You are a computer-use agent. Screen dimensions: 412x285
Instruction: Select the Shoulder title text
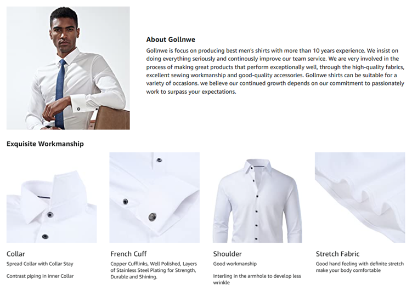(227, 254)
